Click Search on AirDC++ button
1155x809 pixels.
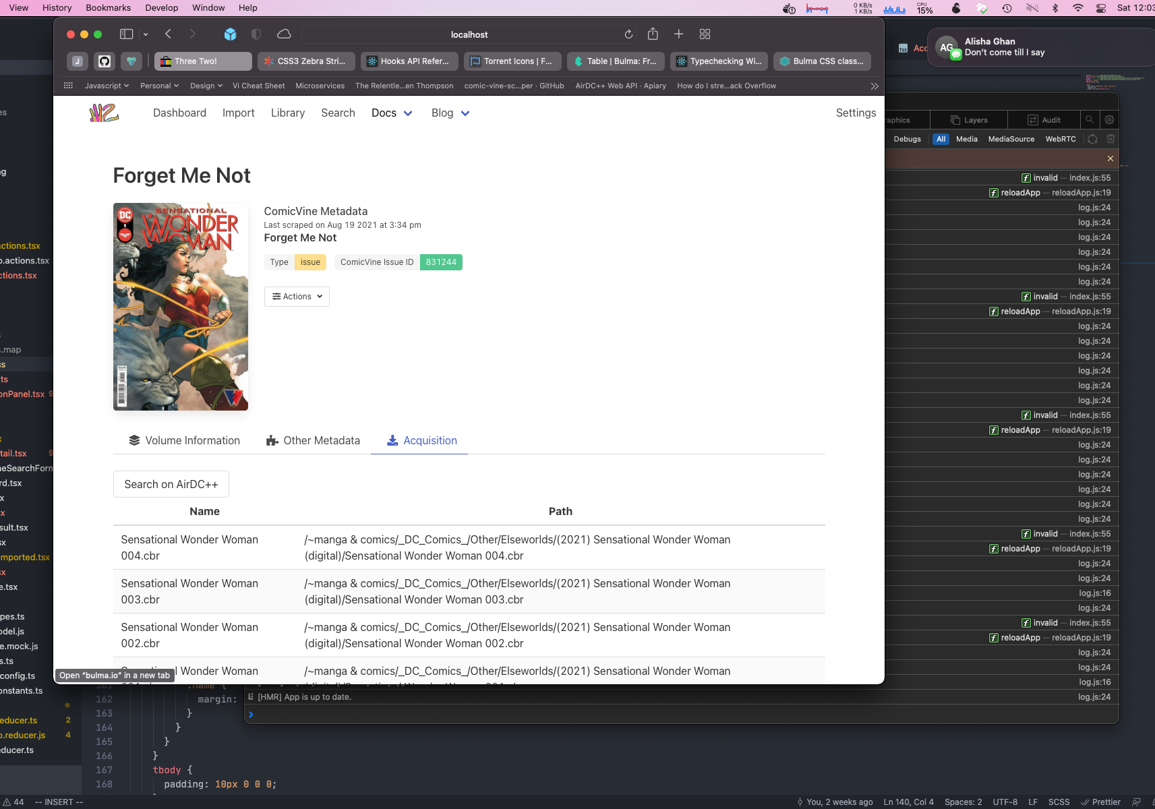[171, 484]
